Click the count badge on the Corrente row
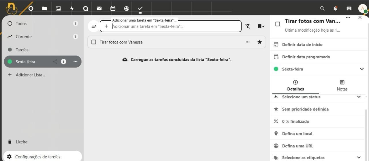This screenshot has height=161, width=369. (76, 37)
